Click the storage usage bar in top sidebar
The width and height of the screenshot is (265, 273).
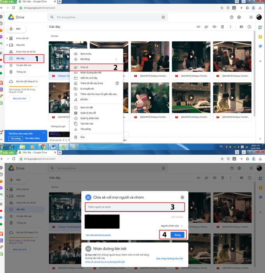(x=23, y=86)
